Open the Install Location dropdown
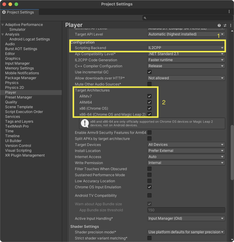This screenshot has width=234, height=242. [186, 151]
